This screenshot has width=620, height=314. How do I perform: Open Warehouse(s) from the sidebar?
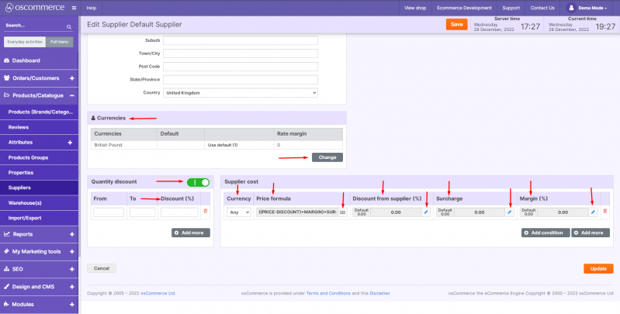click(24, 204)
